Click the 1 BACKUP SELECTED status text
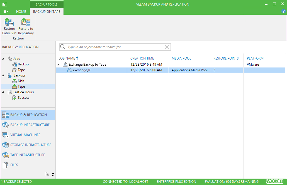287x185 pixels. (x=16, y=182)
